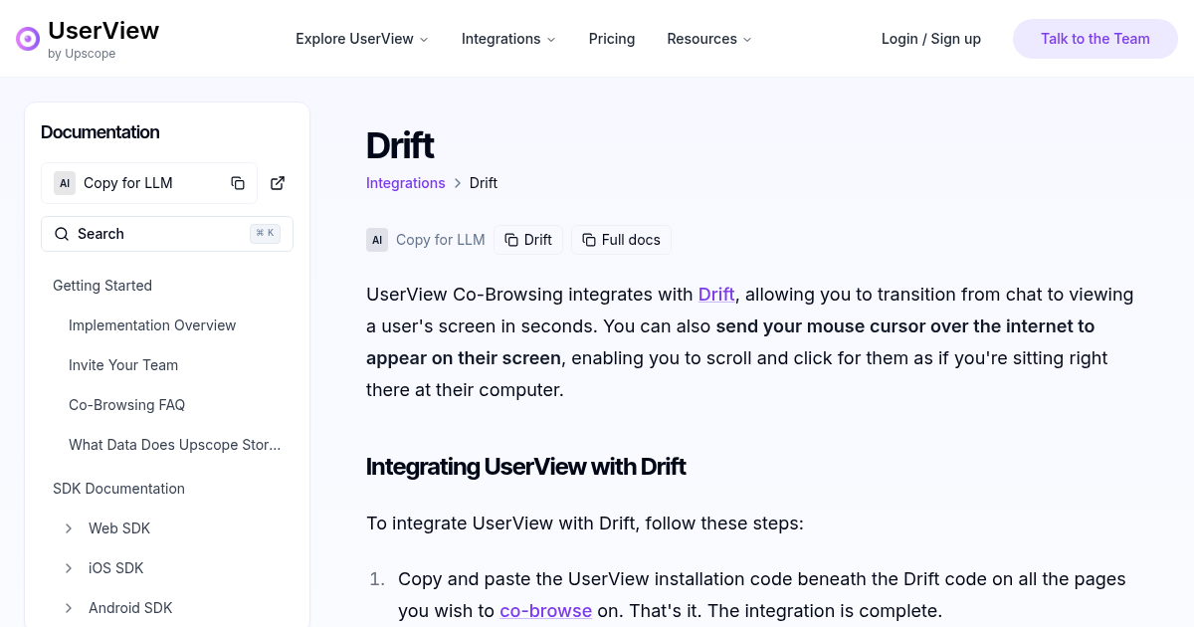1194x627 pixels.
Task: Open the Explore UserView dropdown
Action: tap(362, 39)
